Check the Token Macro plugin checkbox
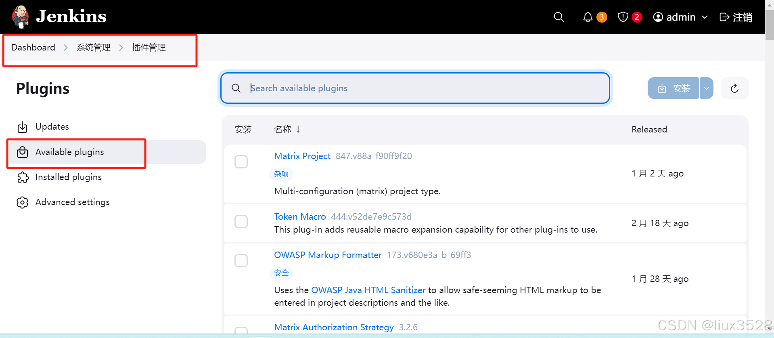The image size is (774, 338). [241, 221]
